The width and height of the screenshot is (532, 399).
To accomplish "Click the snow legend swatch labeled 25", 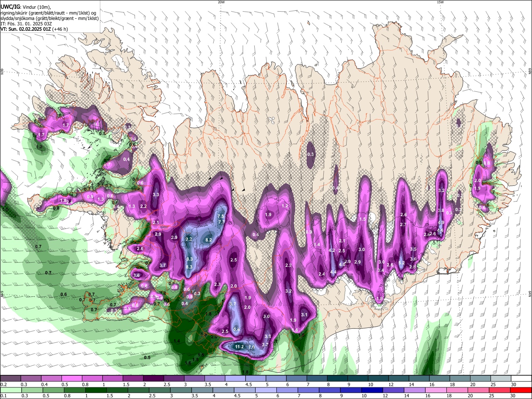I will (500, 378).
